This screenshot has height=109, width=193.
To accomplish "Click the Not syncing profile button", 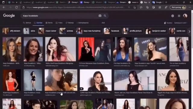I will [x=178, y=7].
